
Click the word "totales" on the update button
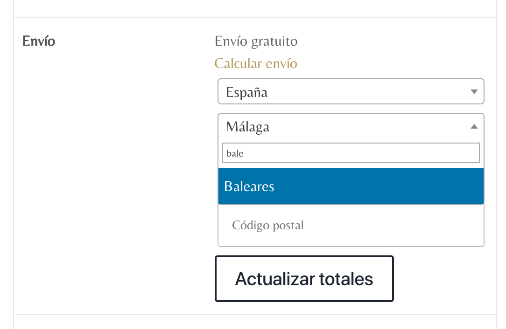click(x=346, y=279)
